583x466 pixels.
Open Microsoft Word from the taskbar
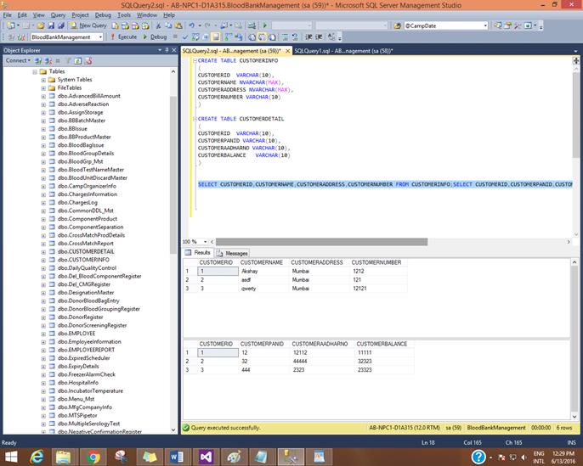(177, 457)
